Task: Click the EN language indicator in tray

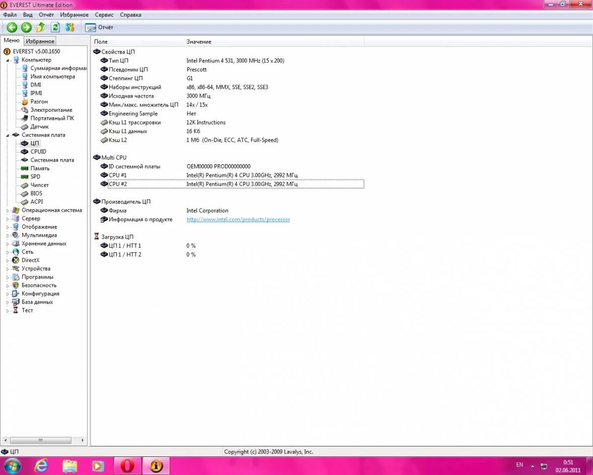Action: 520,465
